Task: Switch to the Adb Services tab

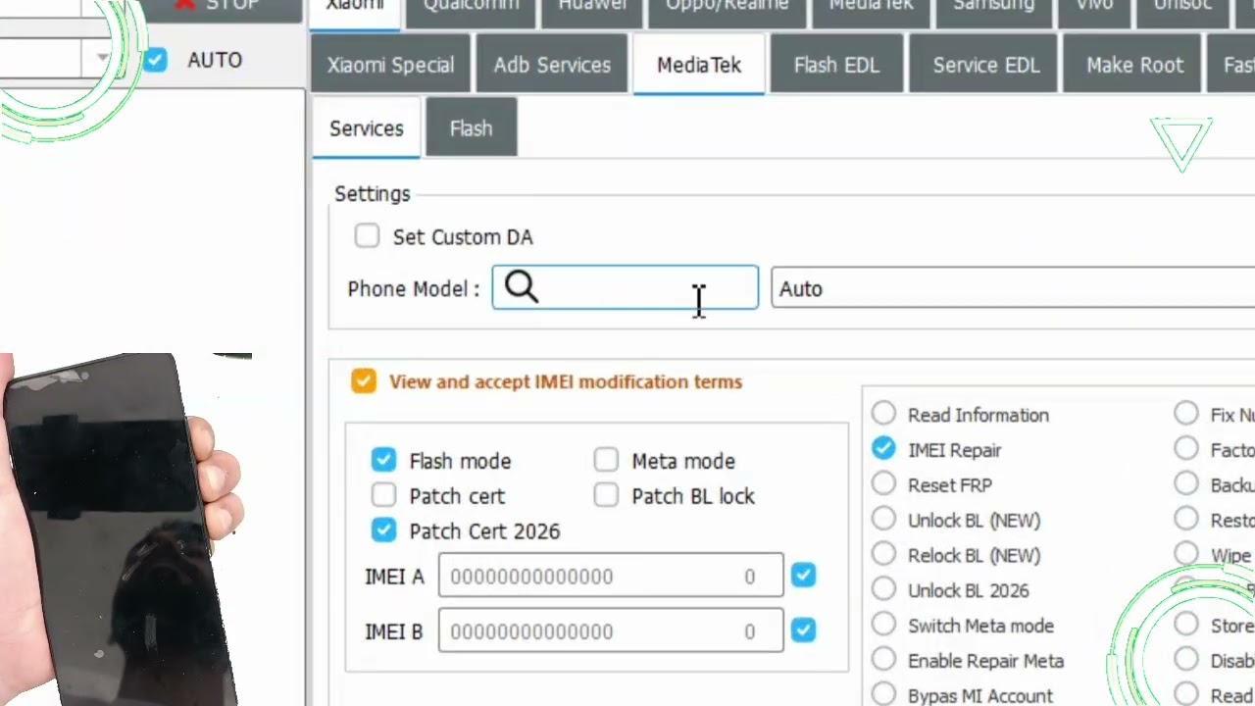Action: tap(552, 65)
